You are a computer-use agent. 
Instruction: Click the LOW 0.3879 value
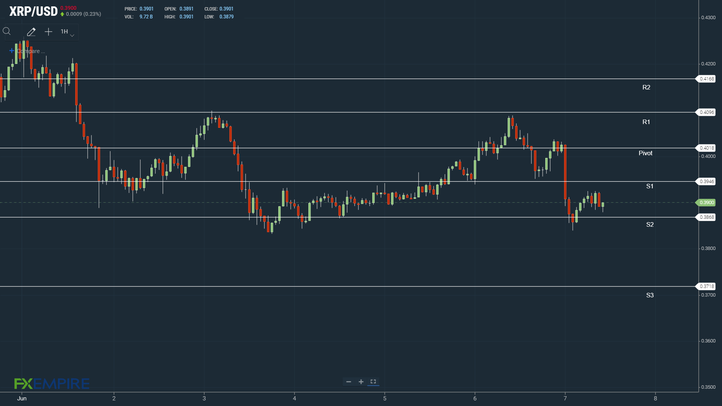[x=226, y=17]
